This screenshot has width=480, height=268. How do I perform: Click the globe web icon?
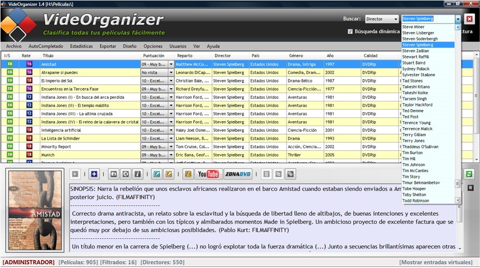point(126,174)
